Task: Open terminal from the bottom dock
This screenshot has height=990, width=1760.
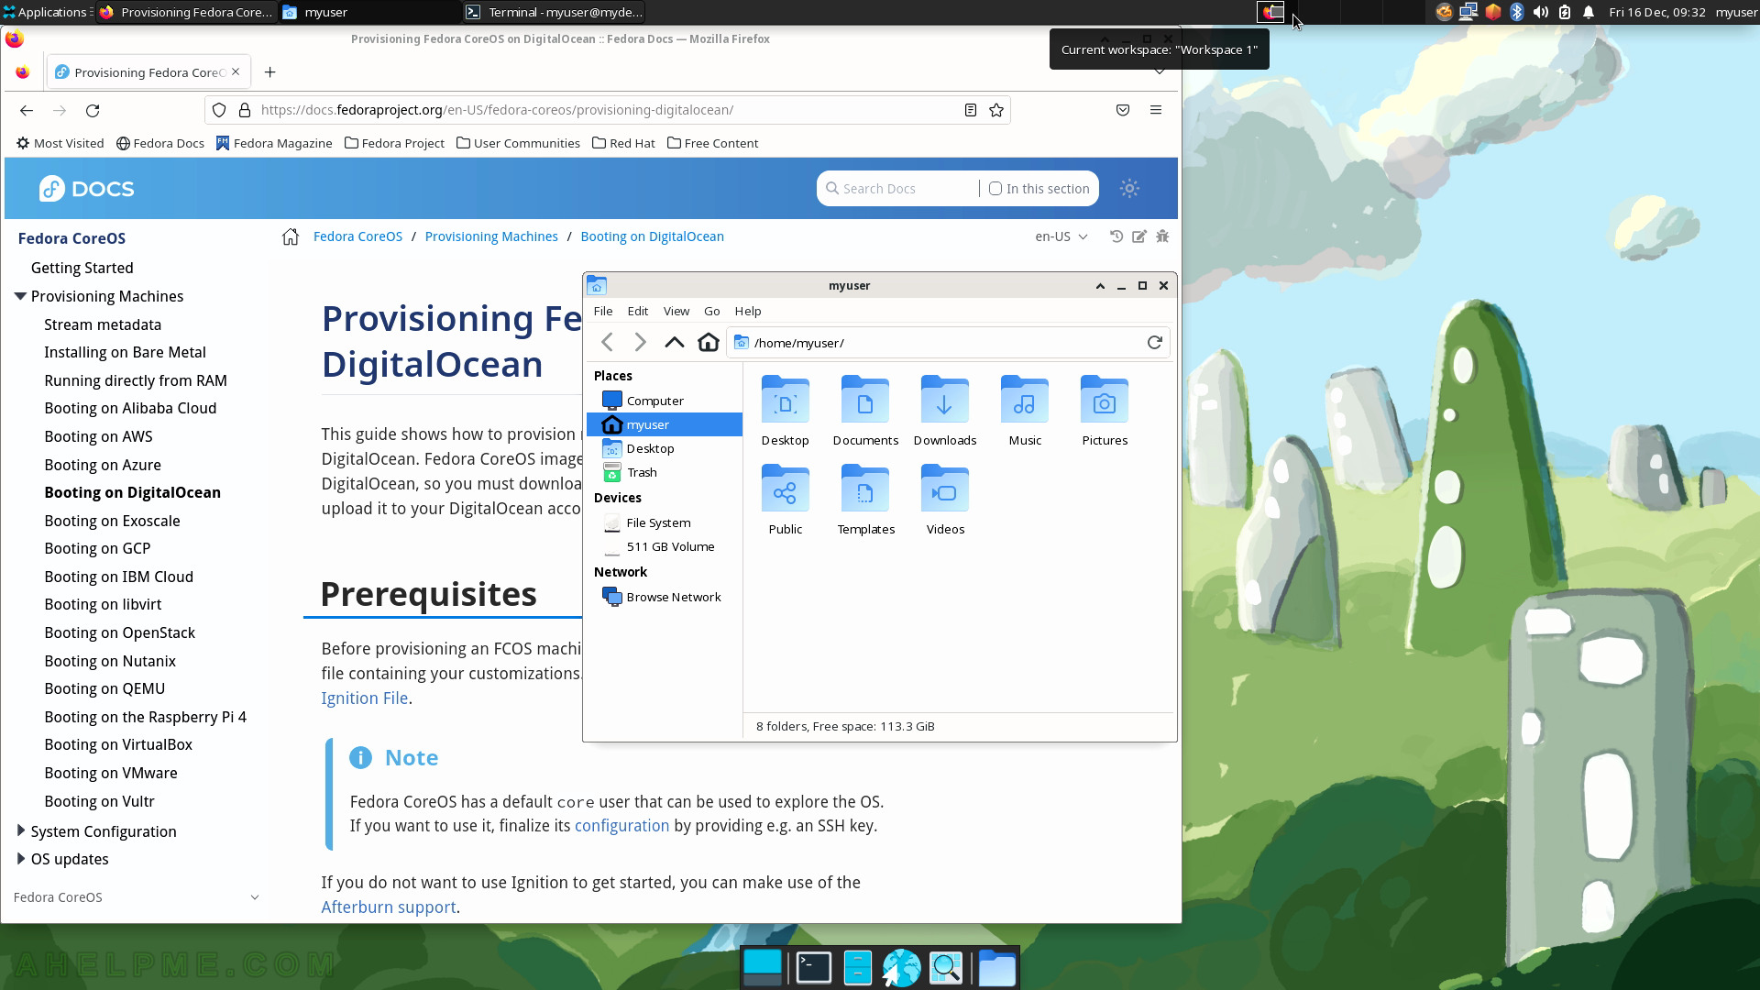Action: [813, 968]
